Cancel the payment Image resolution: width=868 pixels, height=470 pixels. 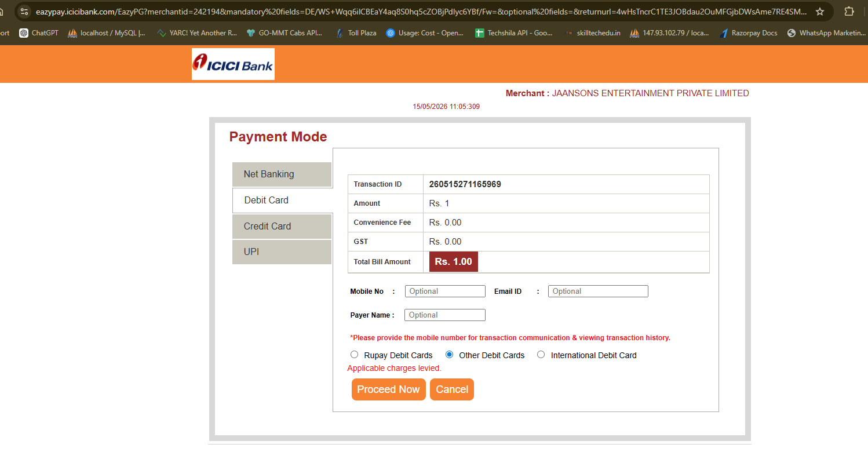tap(452, 389)
